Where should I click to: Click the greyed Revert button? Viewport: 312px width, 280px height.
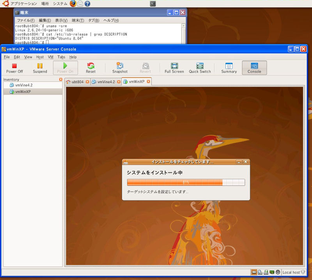tap(145, 68)
